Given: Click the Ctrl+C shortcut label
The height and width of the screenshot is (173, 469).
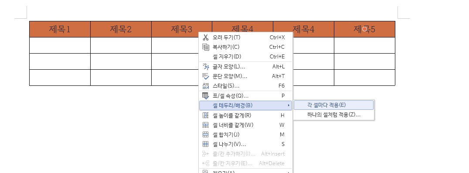Looking at the screenshot, I should (x=277, y=47).
